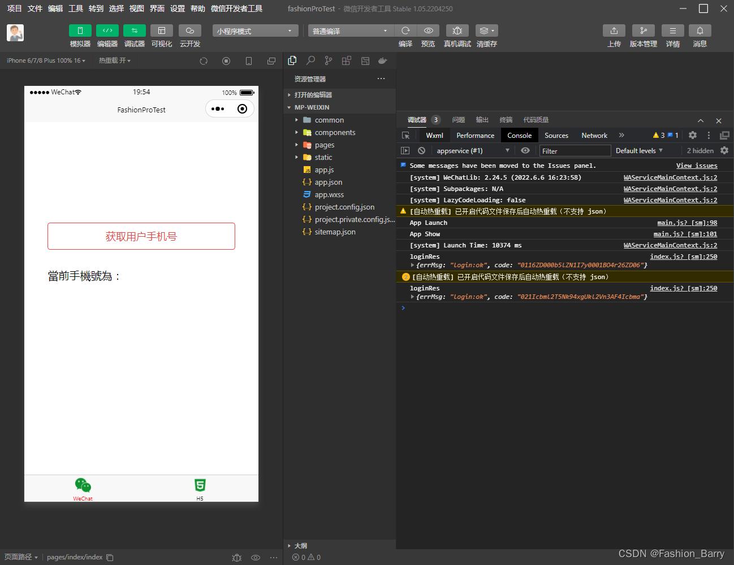The height and width of the screenshot is (565, 734).
Task: Toggle the Simulator panel button
Action: [80, 31]
